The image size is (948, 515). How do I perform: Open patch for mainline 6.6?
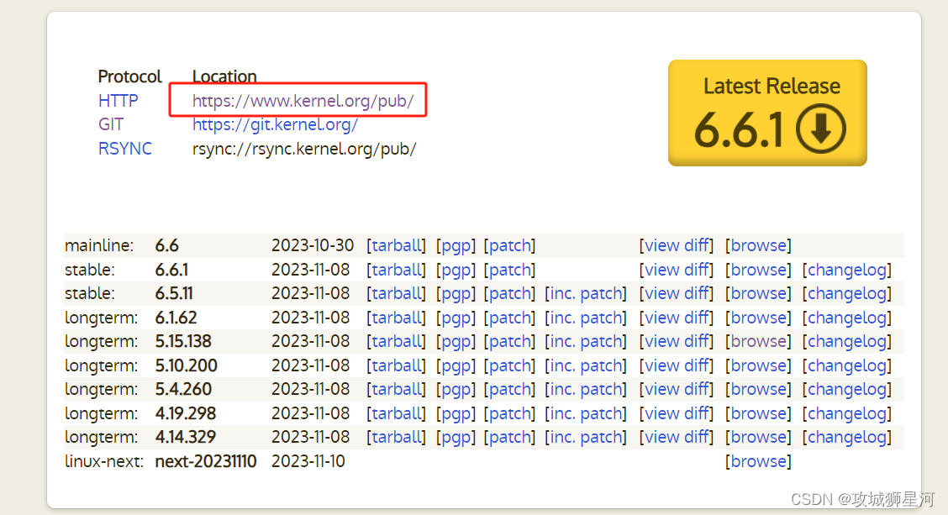[509, 245]
